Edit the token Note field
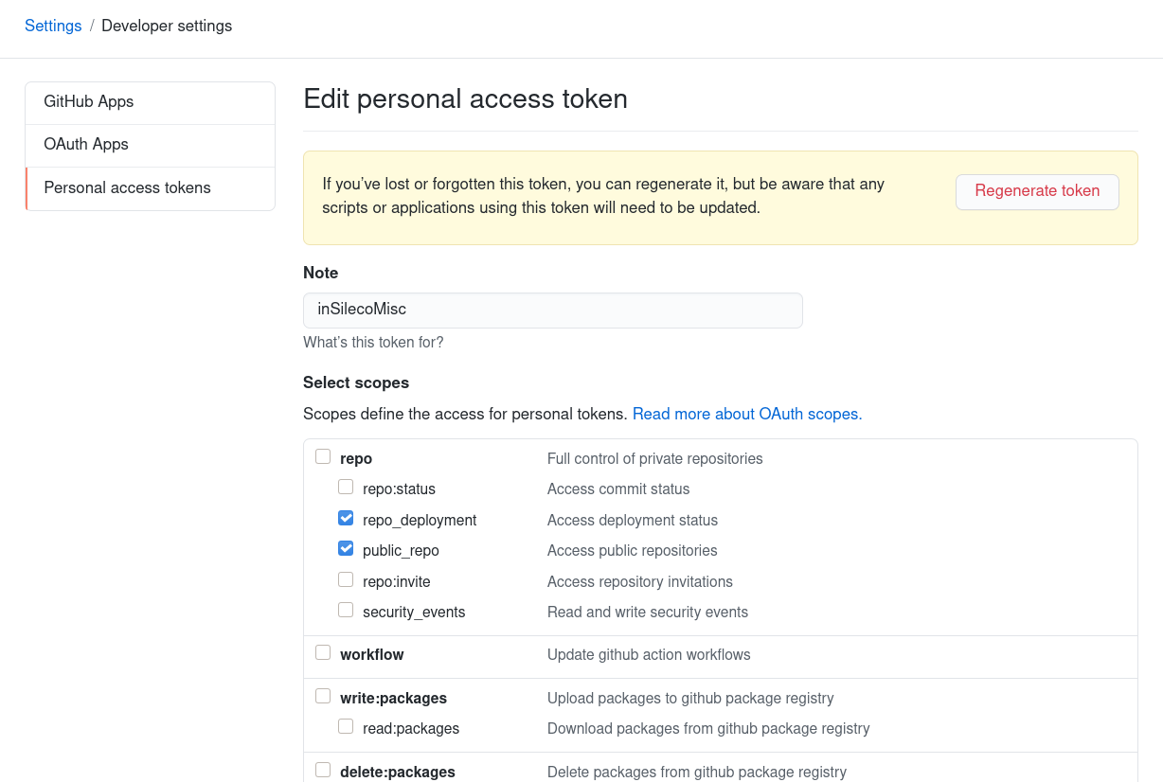1163x782 pixels. pyautogui.click(x=552, y=310)
